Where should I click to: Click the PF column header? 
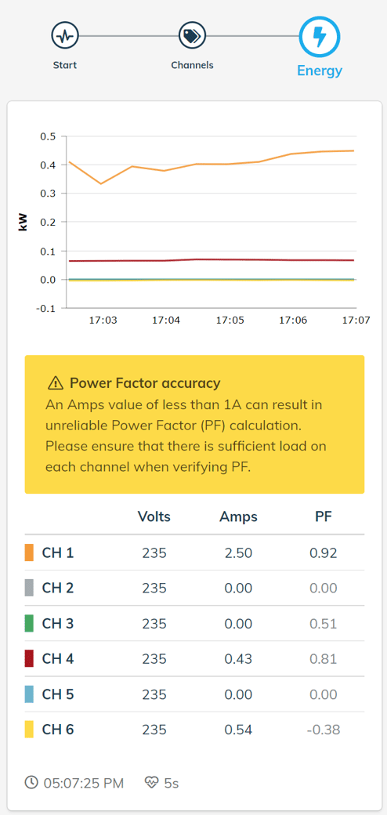[x=323, y=516]
